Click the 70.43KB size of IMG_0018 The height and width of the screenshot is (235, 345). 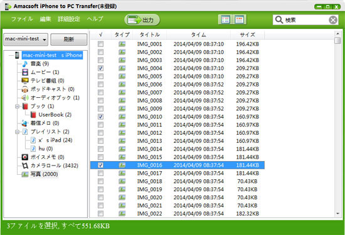(247, 181)
